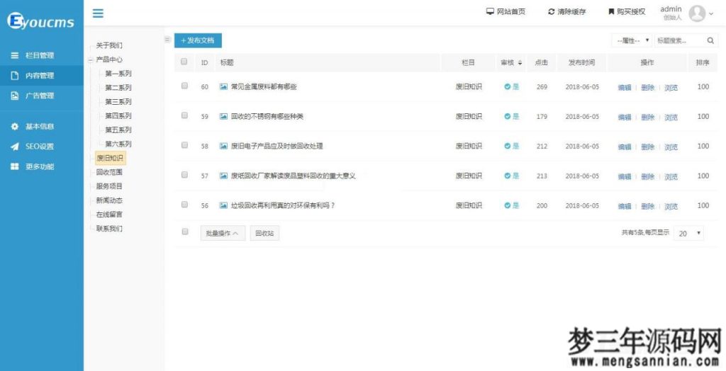Screen dimensions: 726x371
Task: Collapse the category tree panel toggle icon
Action: click(167, 40)
